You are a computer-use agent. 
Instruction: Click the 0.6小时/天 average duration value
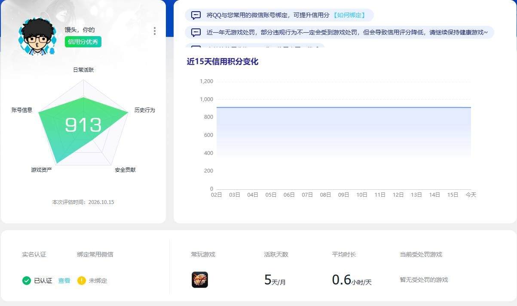pyautogui.click(x=352, y=280)
